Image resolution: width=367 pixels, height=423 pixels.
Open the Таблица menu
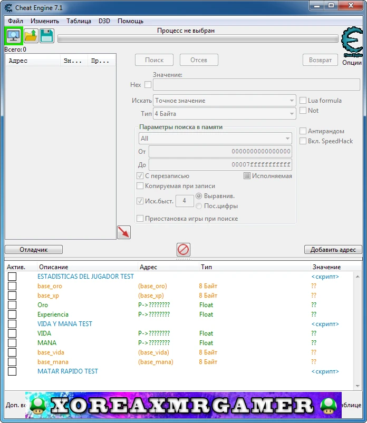(x=79, y=21)
